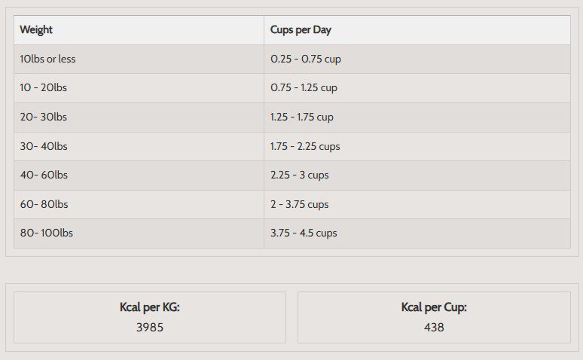Select the 30- 40lbs weight cell

(44, 146)
